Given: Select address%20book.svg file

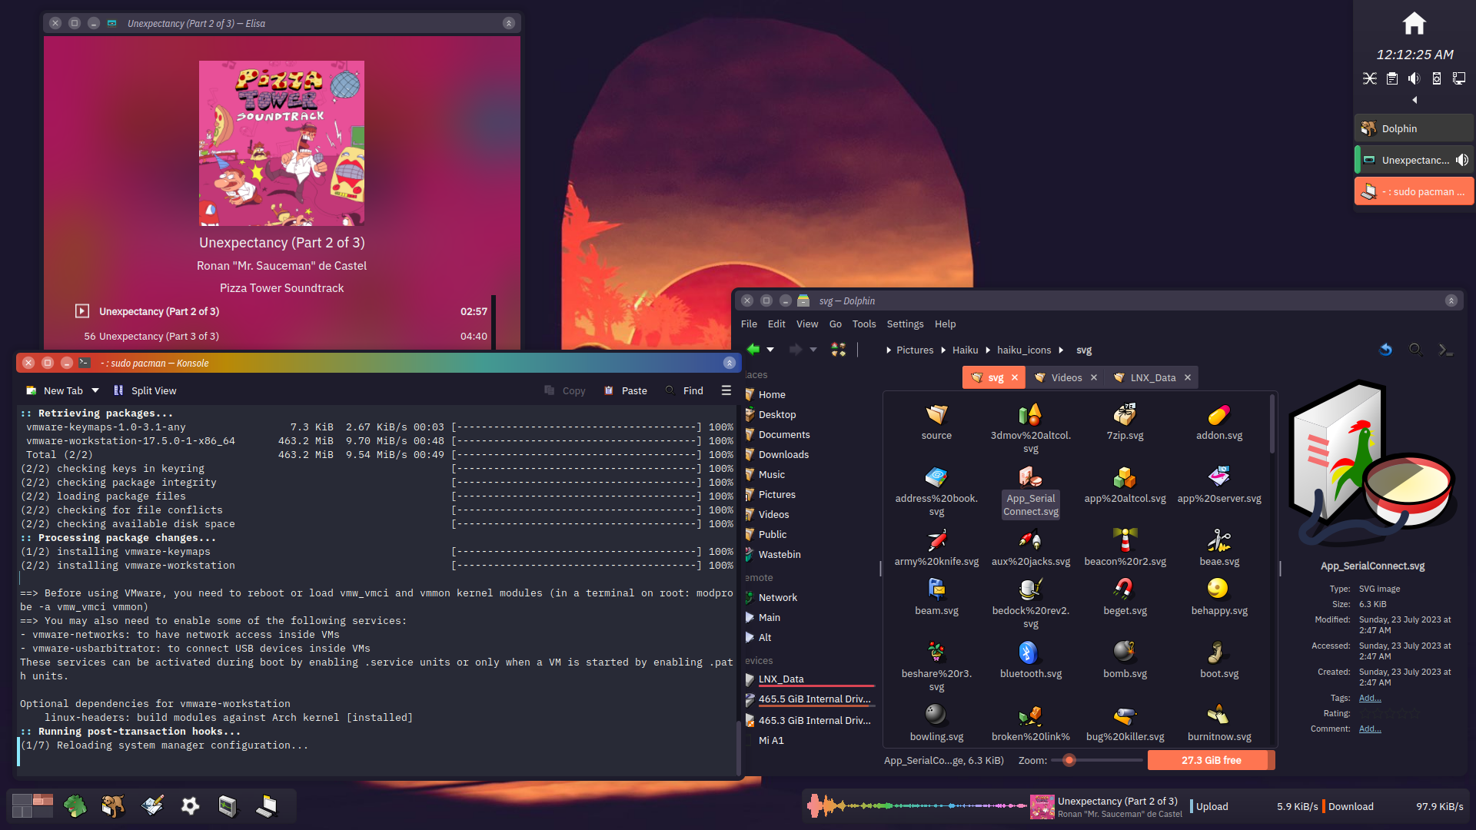Looking at the screenshot, I should [936, 490].
